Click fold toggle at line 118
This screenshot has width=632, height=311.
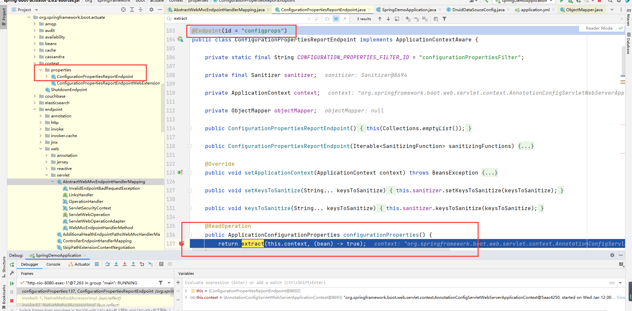[x=190, y=146]
